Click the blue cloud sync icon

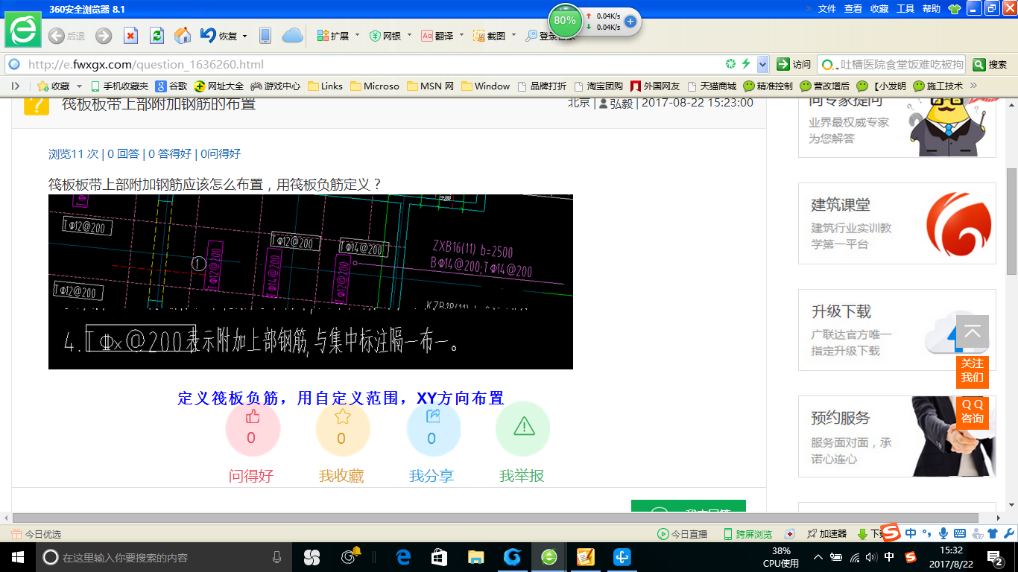tap(292, 36)
